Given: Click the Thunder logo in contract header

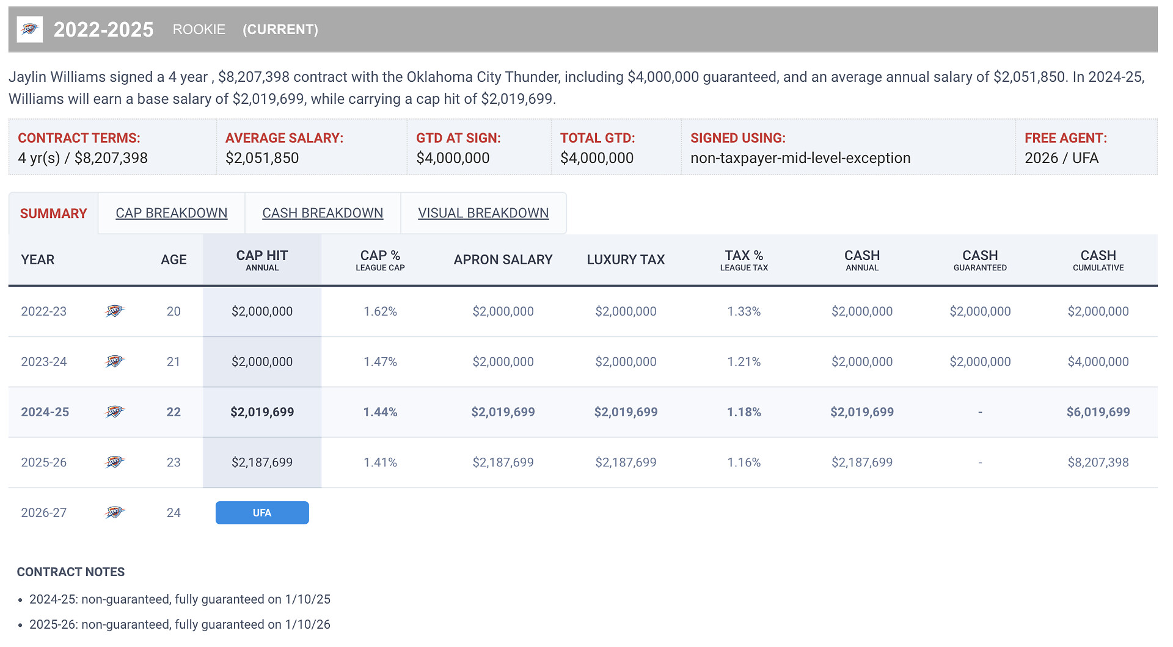Looking at the screenshot, I should click(30, 29).
